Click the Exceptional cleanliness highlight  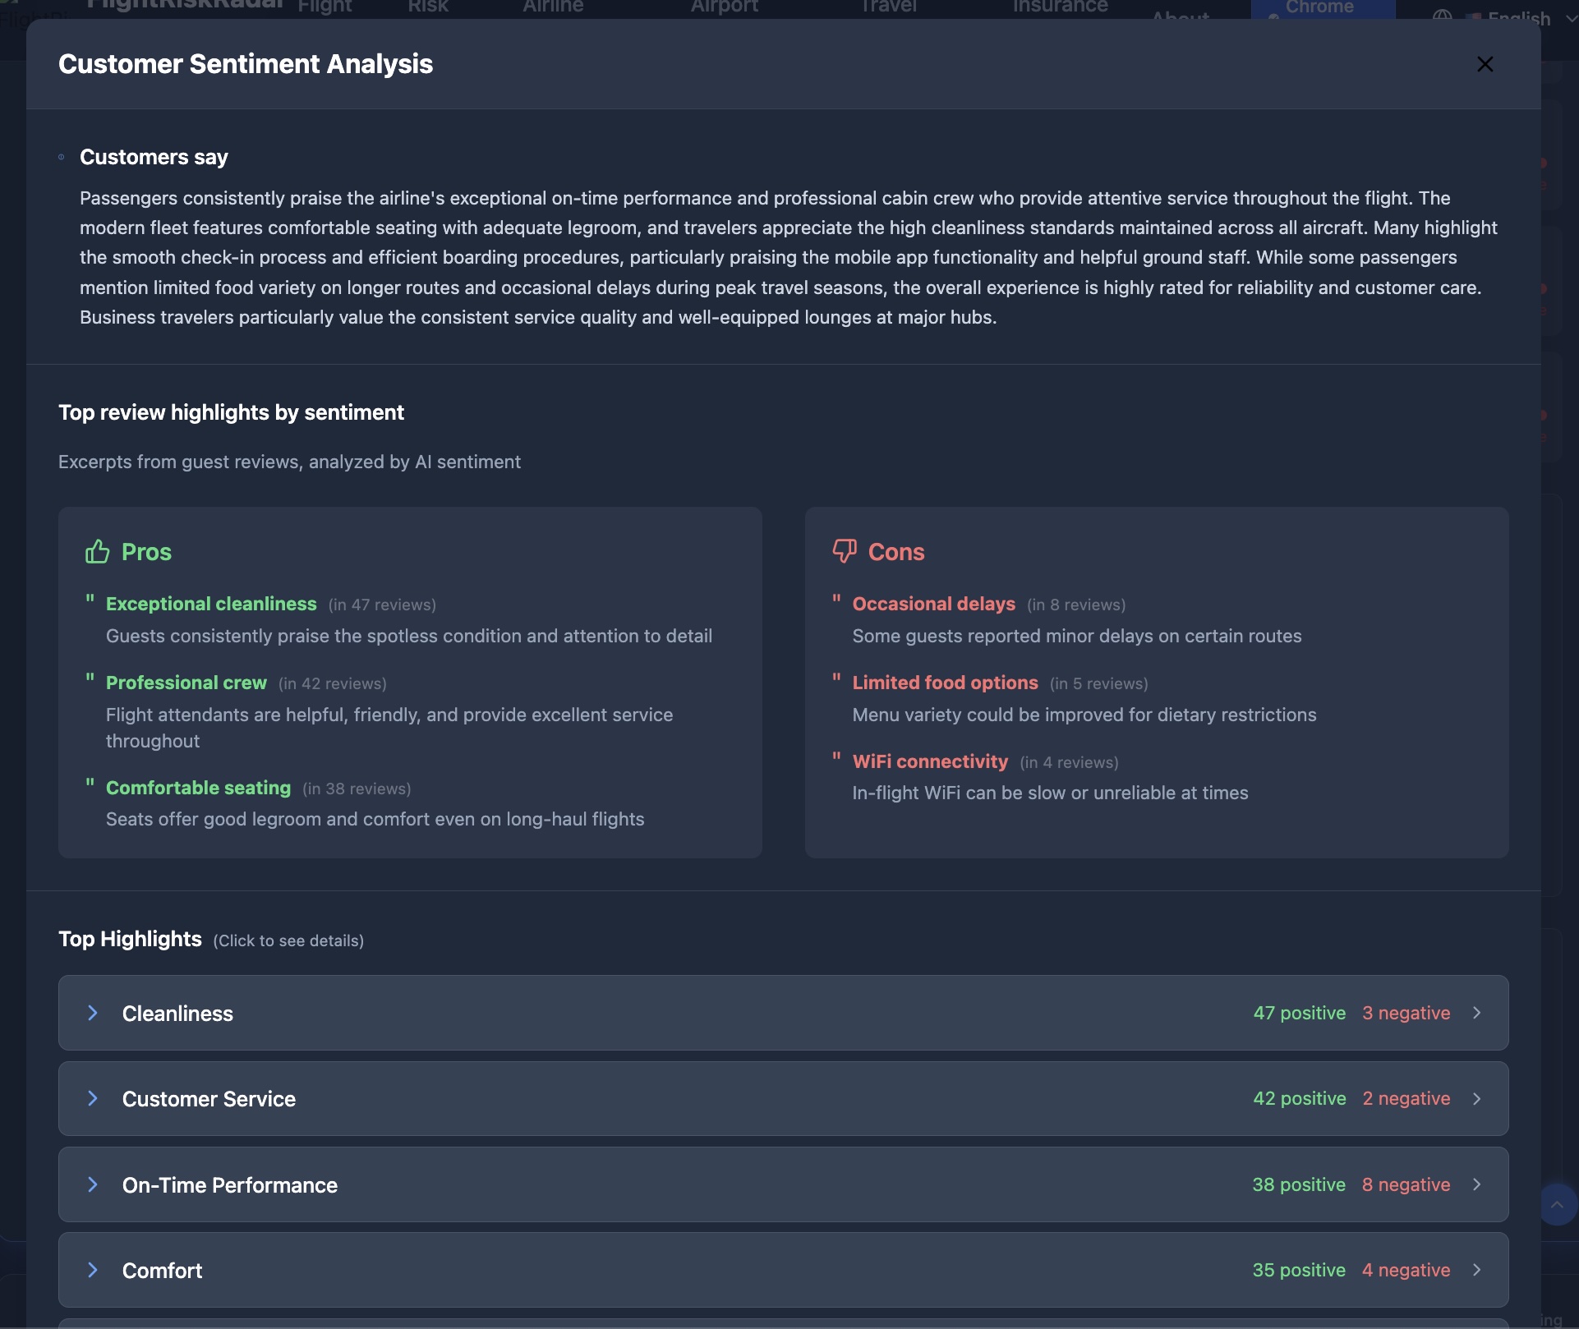click(211, 604)
